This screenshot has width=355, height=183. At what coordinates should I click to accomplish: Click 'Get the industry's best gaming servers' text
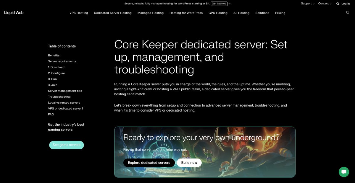click(x=66, y=127)
